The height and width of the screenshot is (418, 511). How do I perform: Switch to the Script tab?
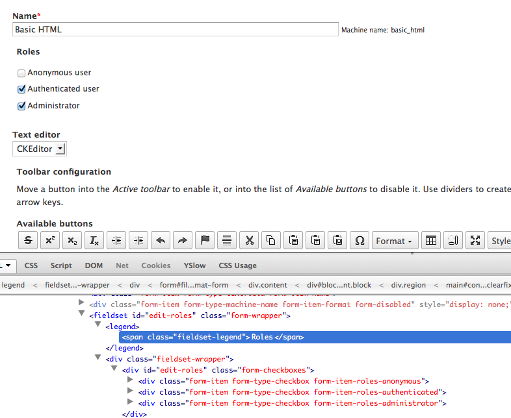(x=61, y=265)
